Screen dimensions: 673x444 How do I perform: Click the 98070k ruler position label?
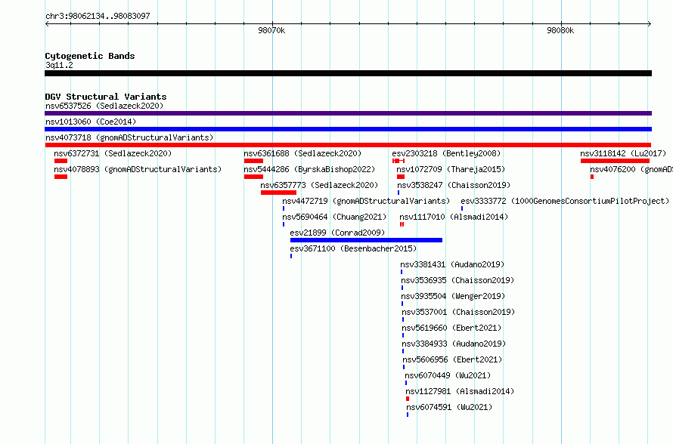(271, 30)
